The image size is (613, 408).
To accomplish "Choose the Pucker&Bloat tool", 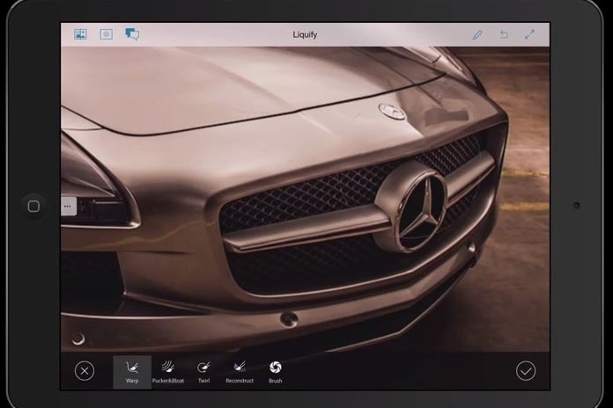I will [x=168, y=372].
